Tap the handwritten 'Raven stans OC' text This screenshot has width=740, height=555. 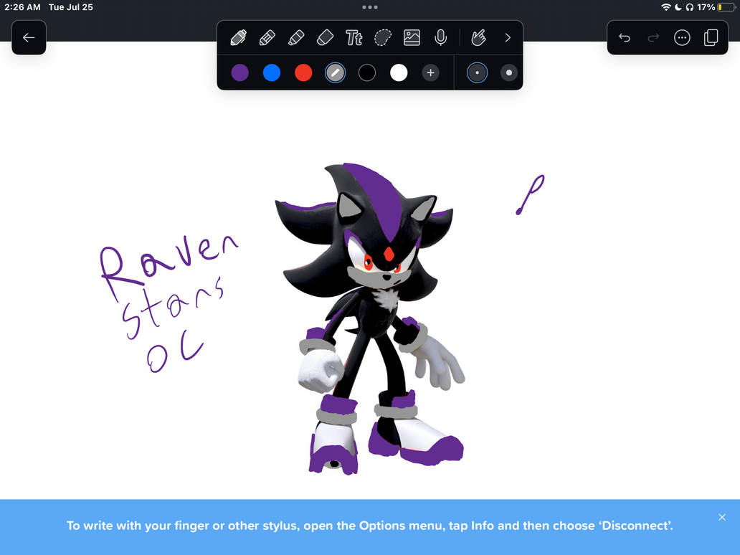tap(169, 302)
